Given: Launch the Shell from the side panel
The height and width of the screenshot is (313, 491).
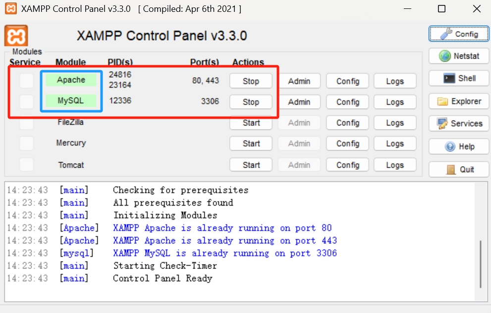Looking at the screenshot, I should (458, 78).
